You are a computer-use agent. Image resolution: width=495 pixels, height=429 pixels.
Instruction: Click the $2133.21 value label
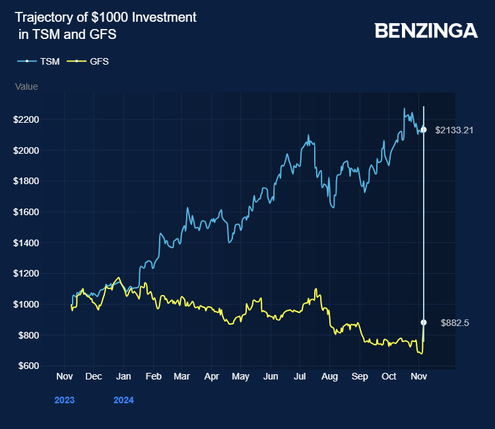455,130
